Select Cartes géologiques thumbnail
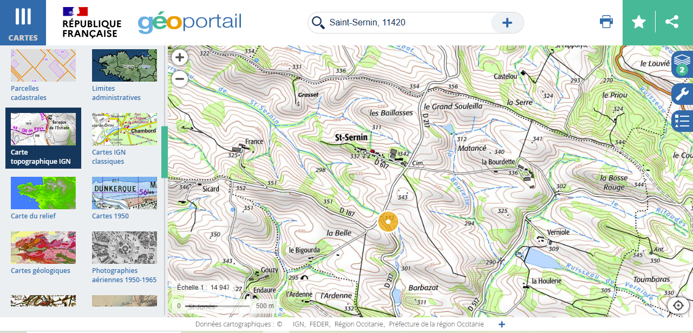Screen dimensions: 693x333 tap(43, 248)
